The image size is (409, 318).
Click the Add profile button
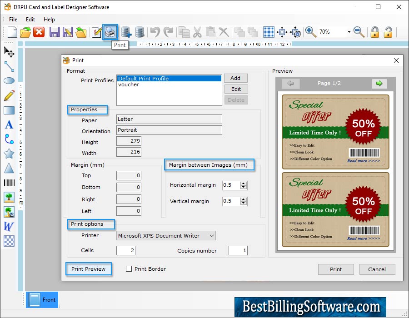click(x=236, y=78)
